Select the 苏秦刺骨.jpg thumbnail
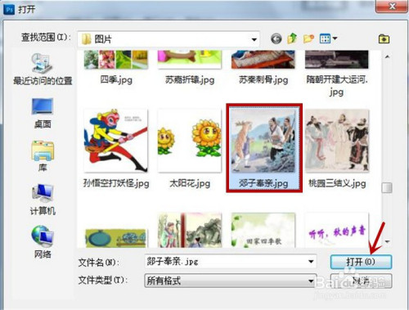 [263, 60]
